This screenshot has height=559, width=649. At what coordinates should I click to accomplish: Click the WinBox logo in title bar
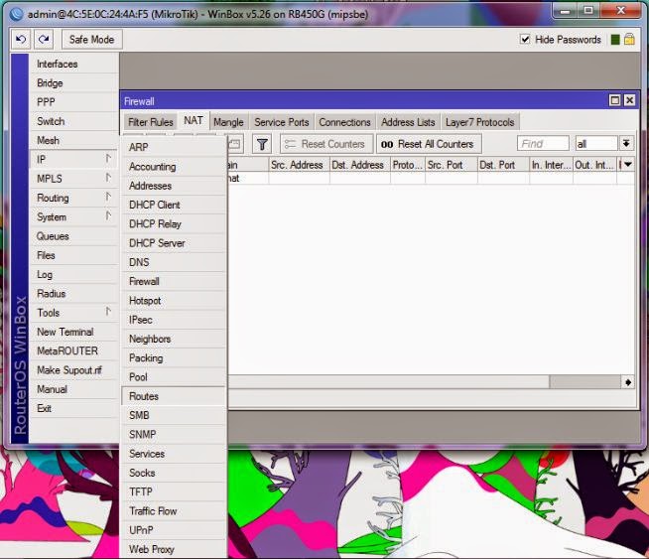tap(17, 14)
